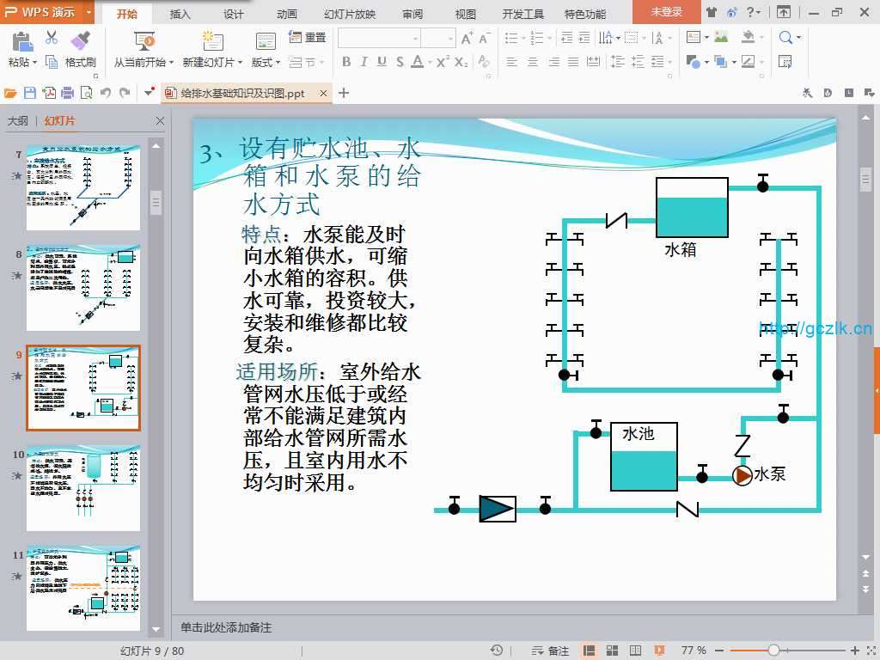Click the 未登录 sign-in button

[666, 12]
